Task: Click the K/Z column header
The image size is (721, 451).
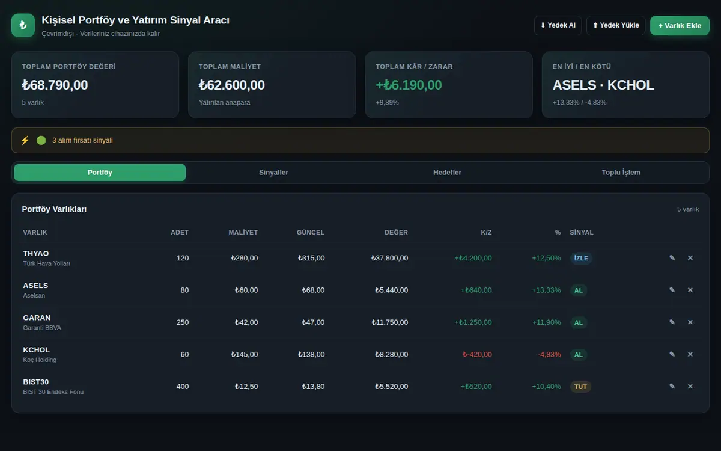Action: coord(486,232)
